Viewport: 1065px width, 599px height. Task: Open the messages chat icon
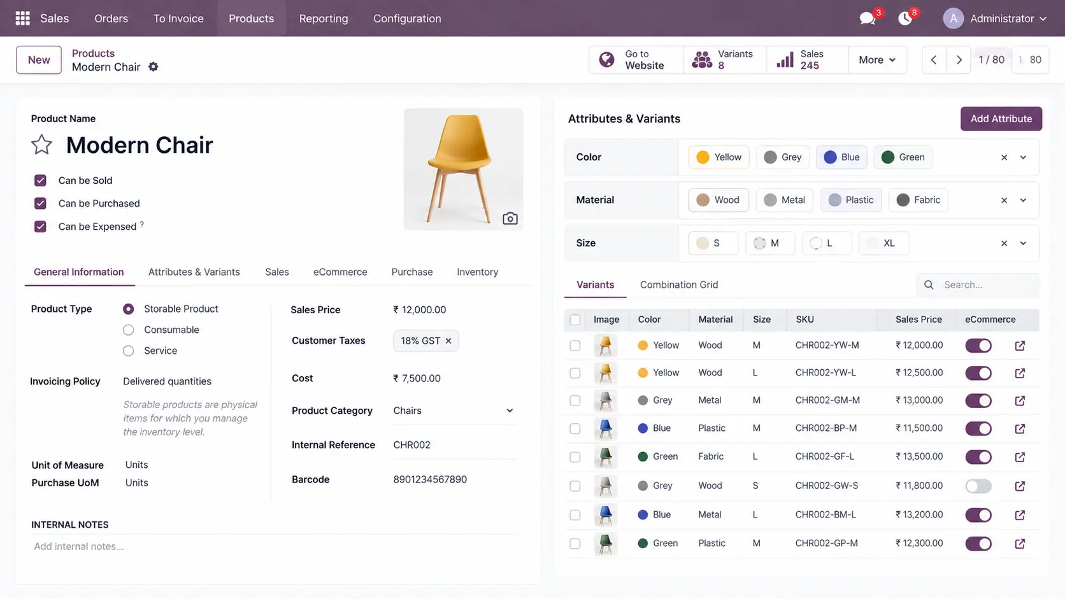point(867,18)
